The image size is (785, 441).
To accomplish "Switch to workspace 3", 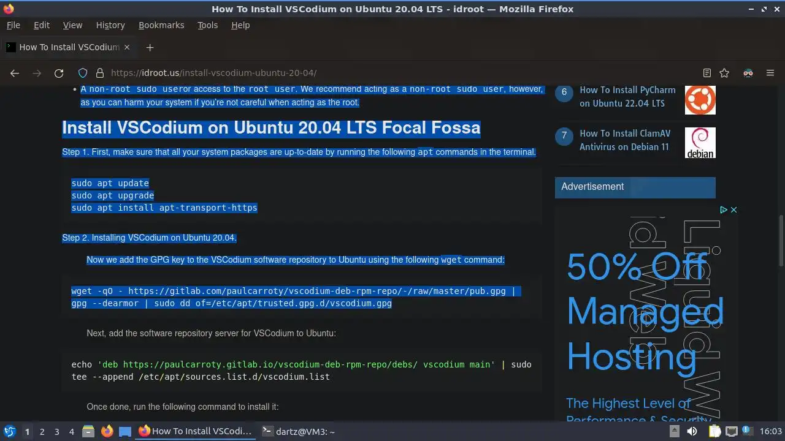I will coord(56,432).
